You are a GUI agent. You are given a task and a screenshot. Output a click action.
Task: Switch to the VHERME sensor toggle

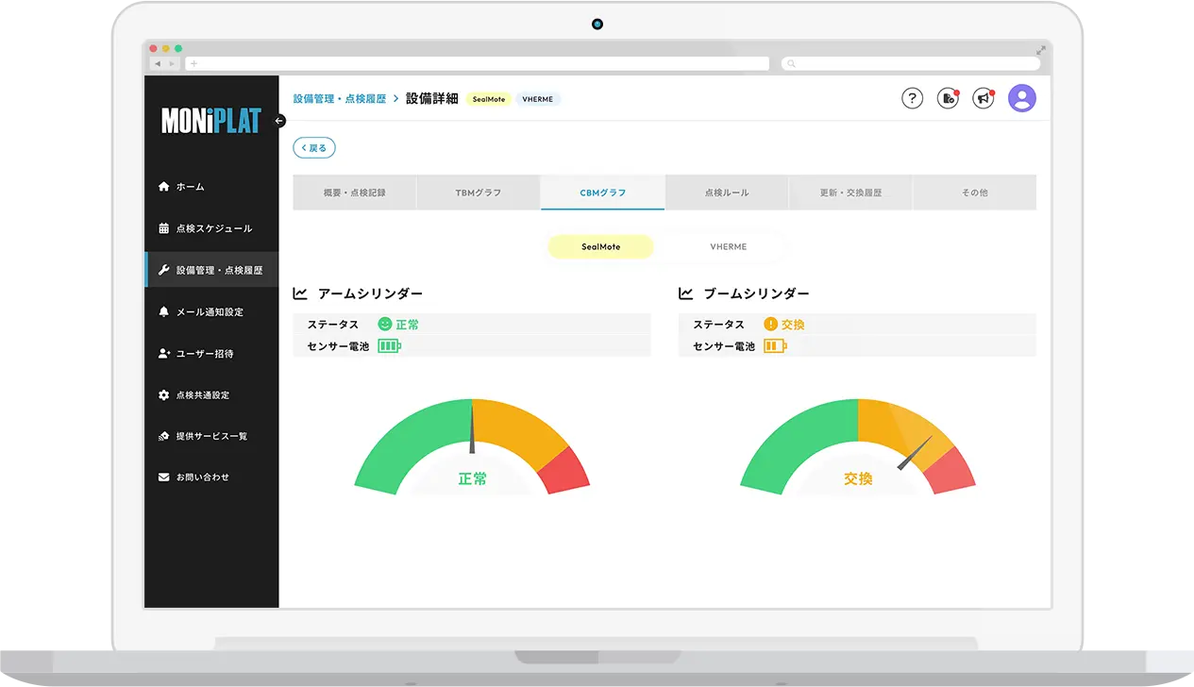tap(728, 246)
